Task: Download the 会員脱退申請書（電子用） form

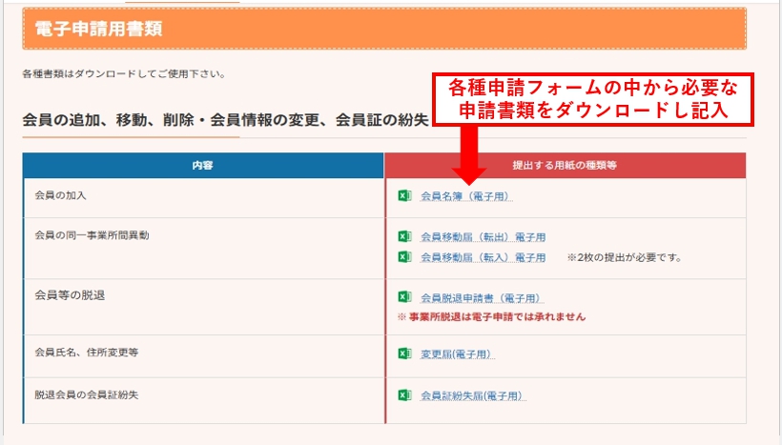Action: [482, 297]
